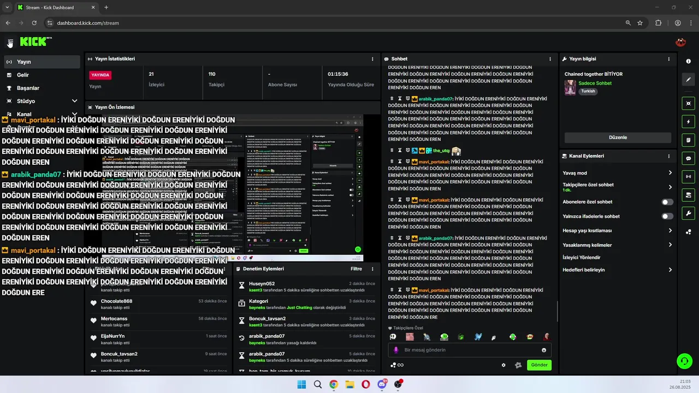Click the green Gönder button
Viewport: 699px width, 393px height.
(539, 365)
